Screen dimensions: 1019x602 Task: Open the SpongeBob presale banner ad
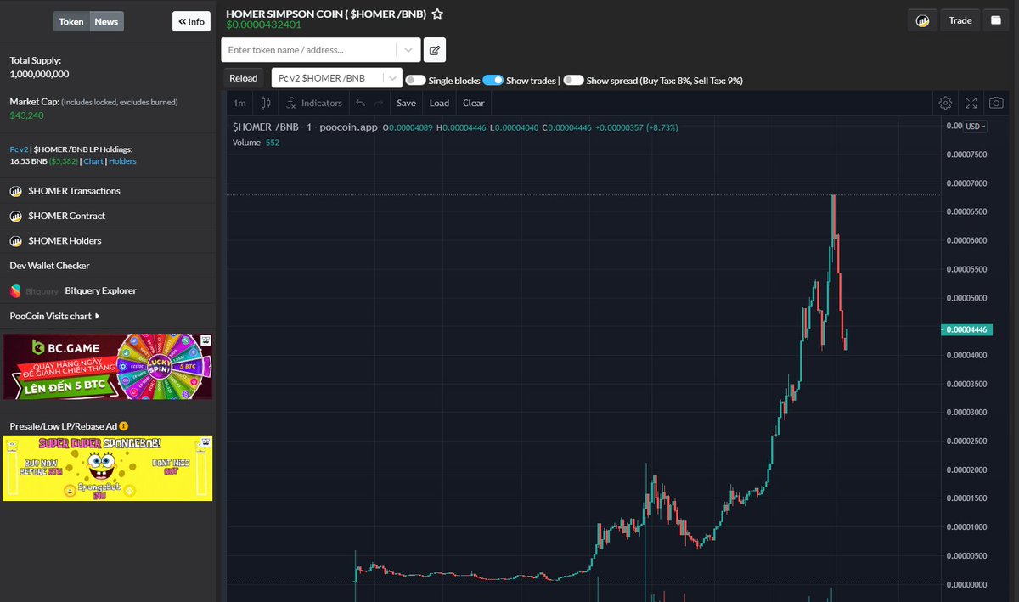pos(107,468)
